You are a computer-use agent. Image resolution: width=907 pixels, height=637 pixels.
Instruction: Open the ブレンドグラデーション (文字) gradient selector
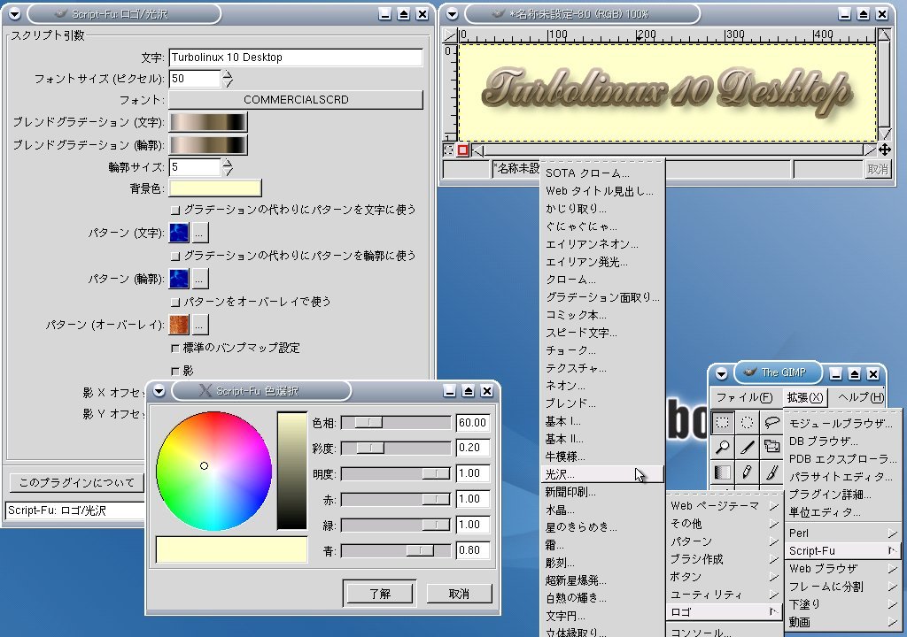(x=208, y=123)
